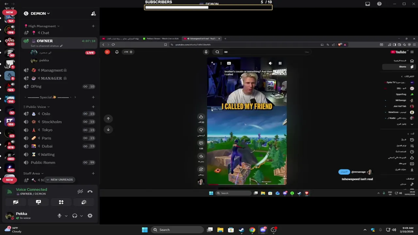Mute the YouTube Short volume icon
The height and width of the screenshot is (235, 418).
pyautogui.click(x=270, y=63)
